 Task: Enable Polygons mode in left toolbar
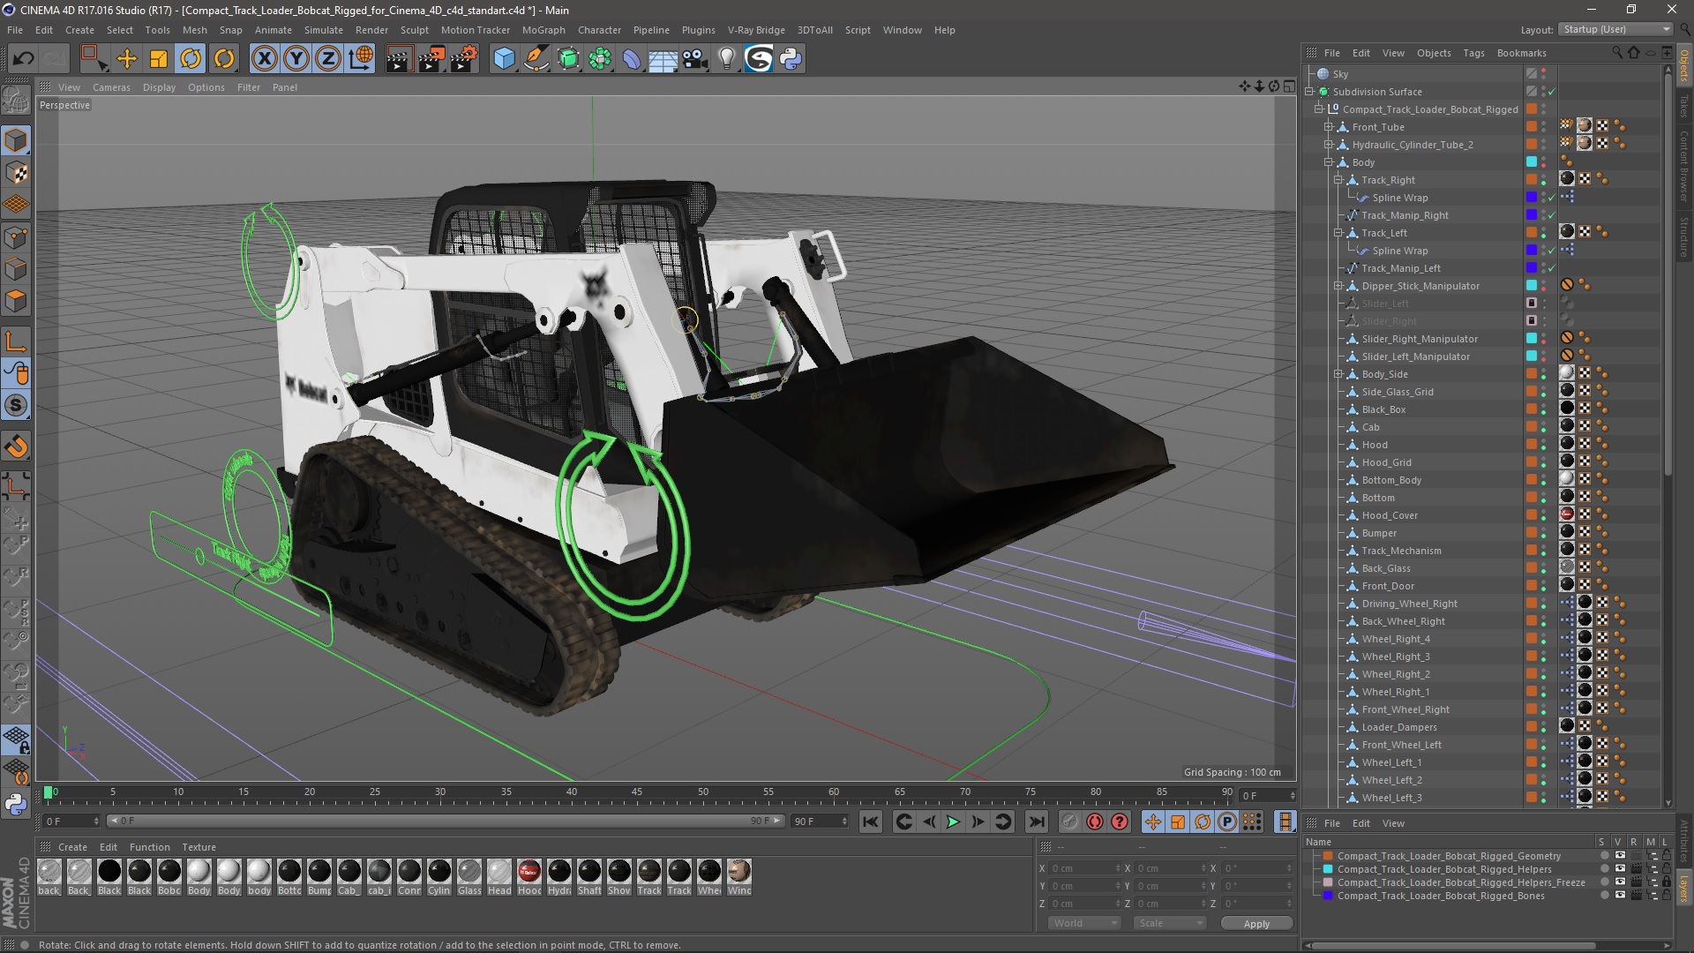[x=16, y=302]
